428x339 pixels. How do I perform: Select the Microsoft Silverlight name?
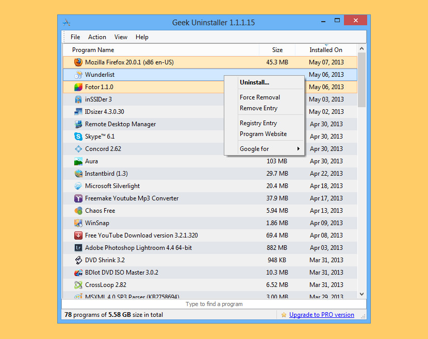[x=112, y=186]
